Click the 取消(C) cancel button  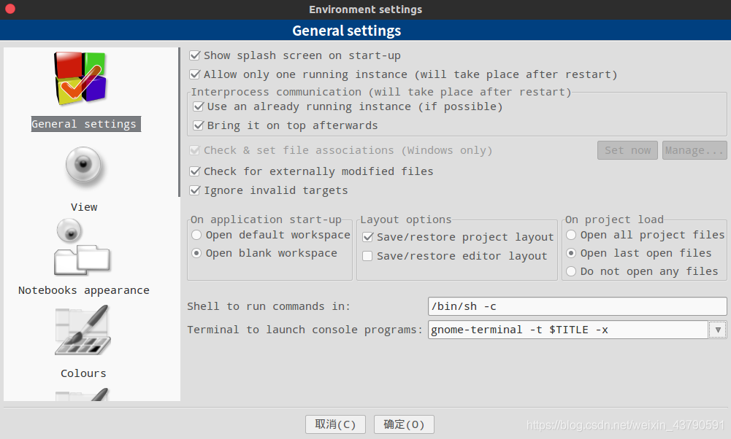[335, 424]
